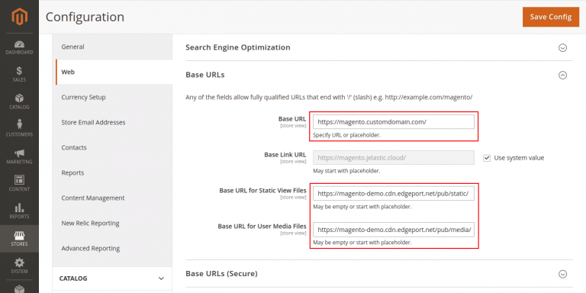This screenshot has height=293, width=586.
Task: Open the New Relic Reporting tab
Action: click(112, 223)
